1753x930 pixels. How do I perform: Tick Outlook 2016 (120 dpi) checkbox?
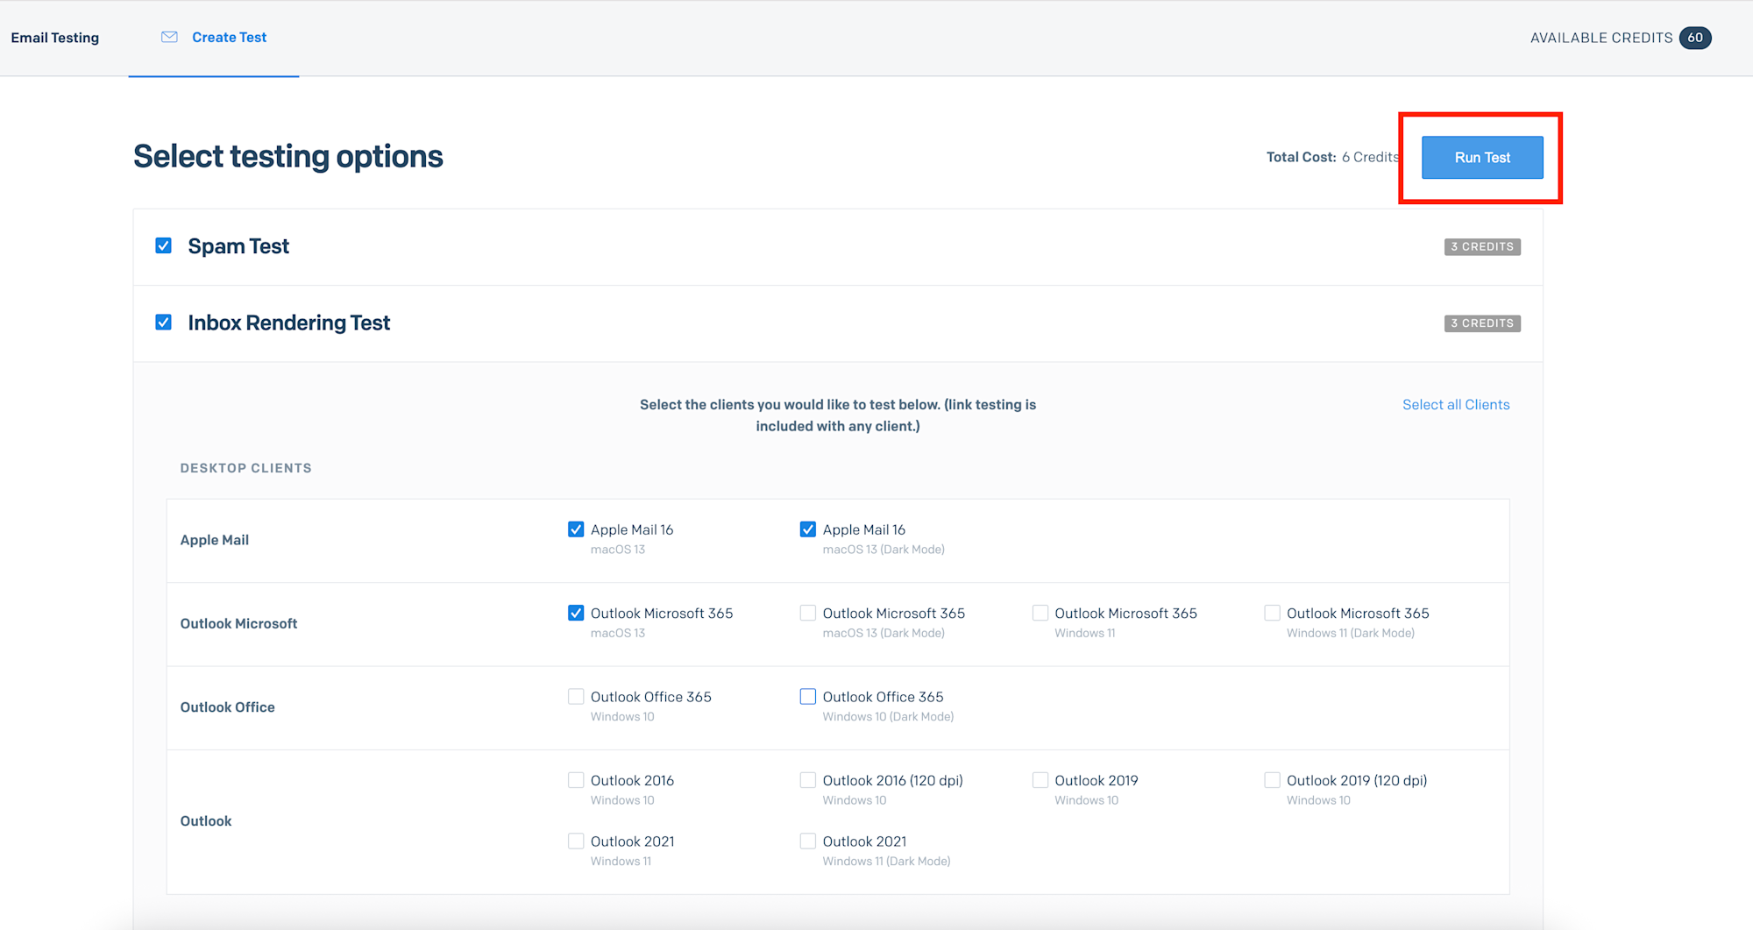pyautogui.click(x=808, y=780)
